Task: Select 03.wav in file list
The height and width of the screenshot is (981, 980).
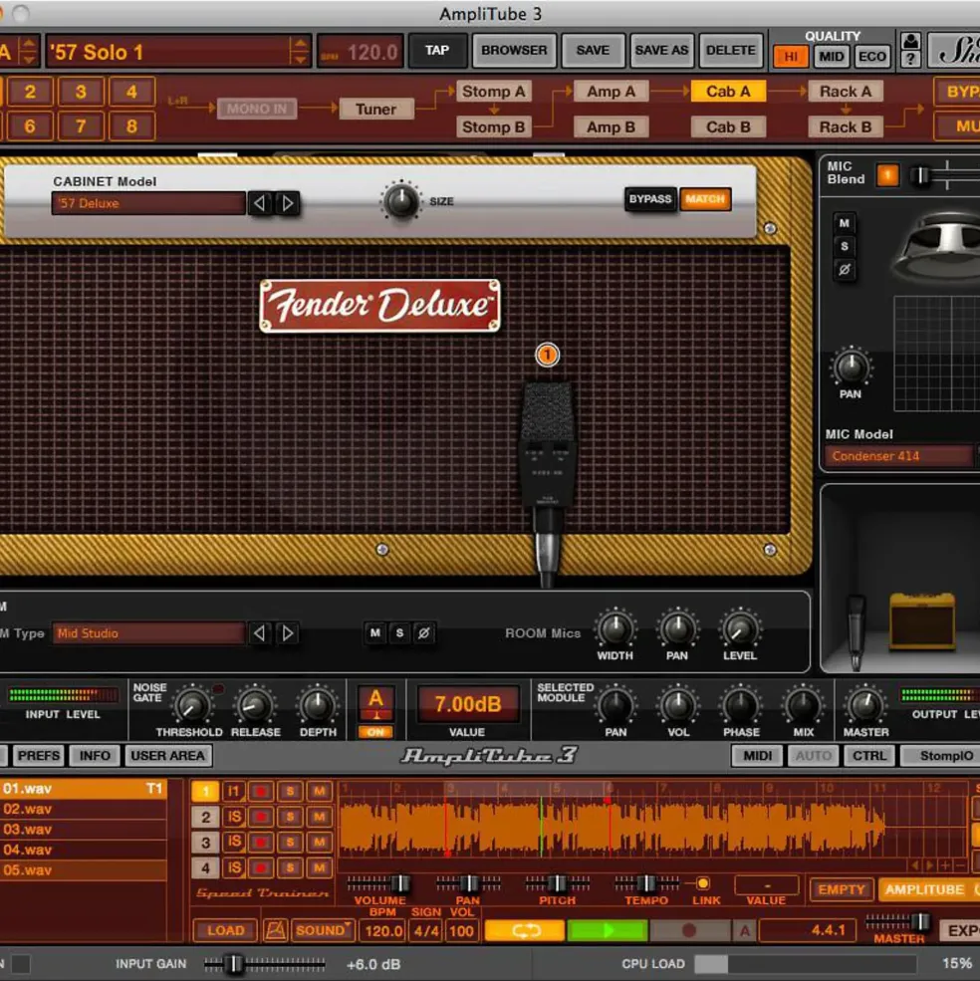Action: [x=84, y=829]
